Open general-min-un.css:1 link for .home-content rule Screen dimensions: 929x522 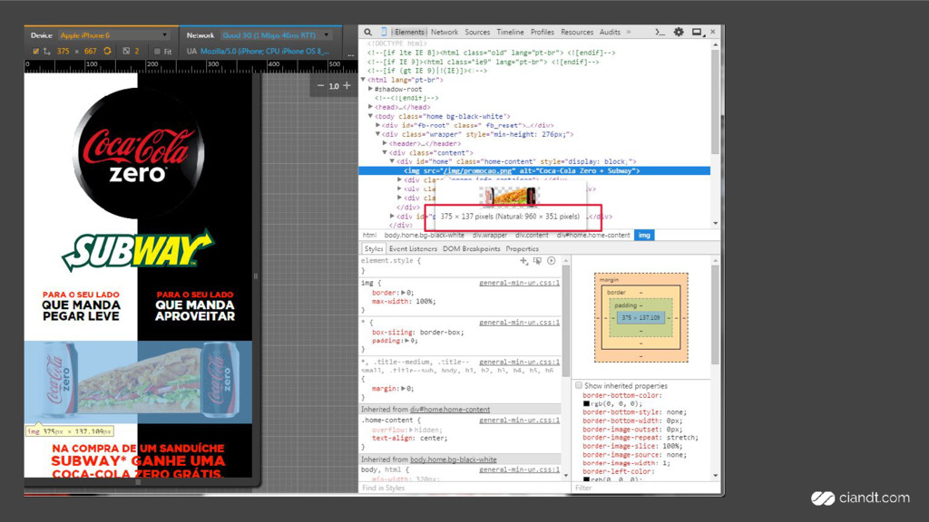click(519, 420)
